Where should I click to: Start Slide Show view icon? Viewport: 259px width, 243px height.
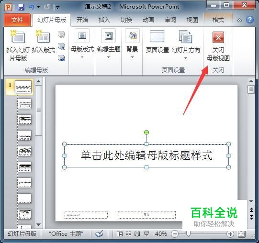point(146,234)
